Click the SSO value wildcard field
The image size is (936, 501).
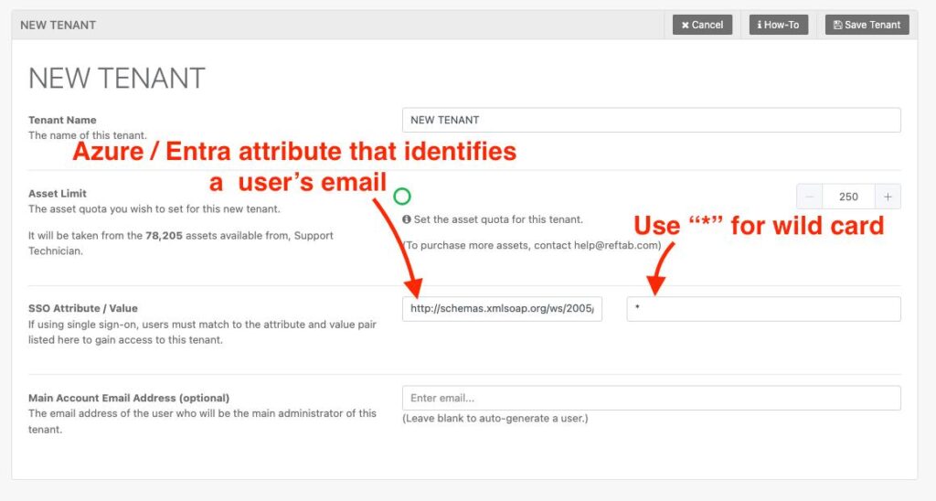pyautogui.click(x=763, y=309)
